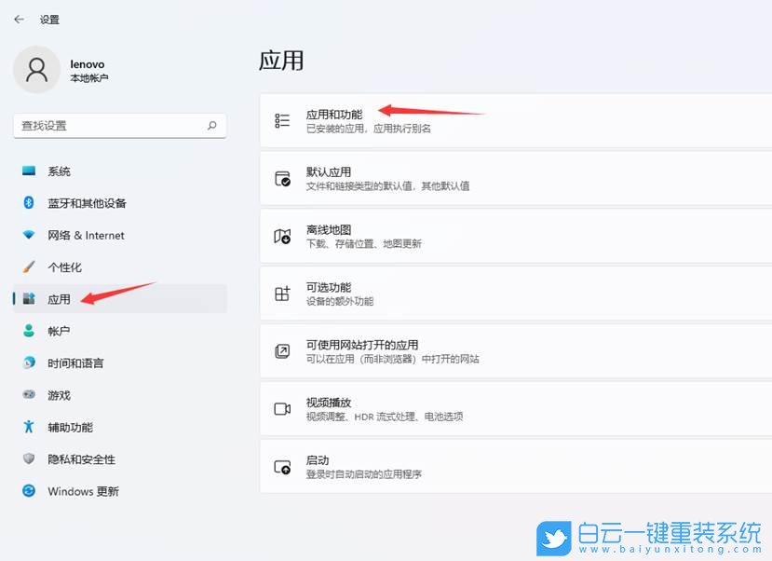Click the accessibility person icon in sidebar
The image size is (772, 561).
pos(31,427)
